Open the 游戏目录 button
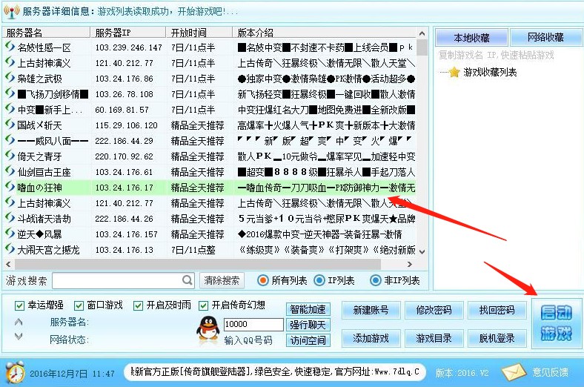 (434, 338)
